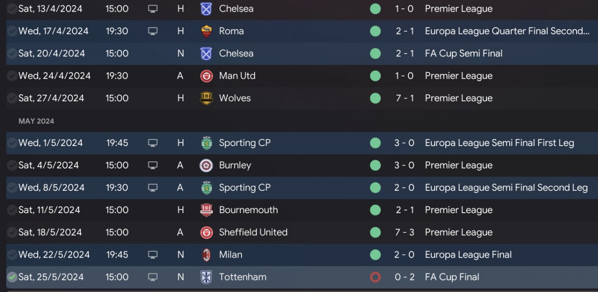Screen dimensions: 598x292
Task: Click the Wolves club badge icon
Action: [x=206, y=98]
